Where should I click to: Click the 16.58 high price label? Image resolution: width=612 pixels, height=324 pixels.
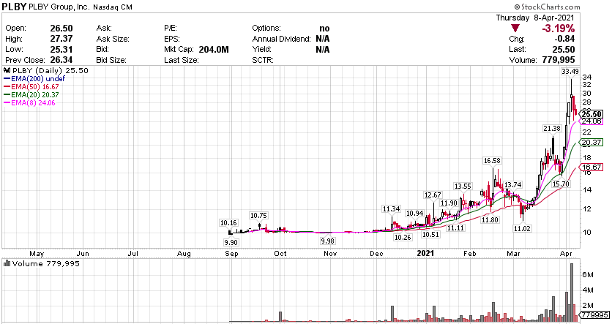tap(492, 161)
